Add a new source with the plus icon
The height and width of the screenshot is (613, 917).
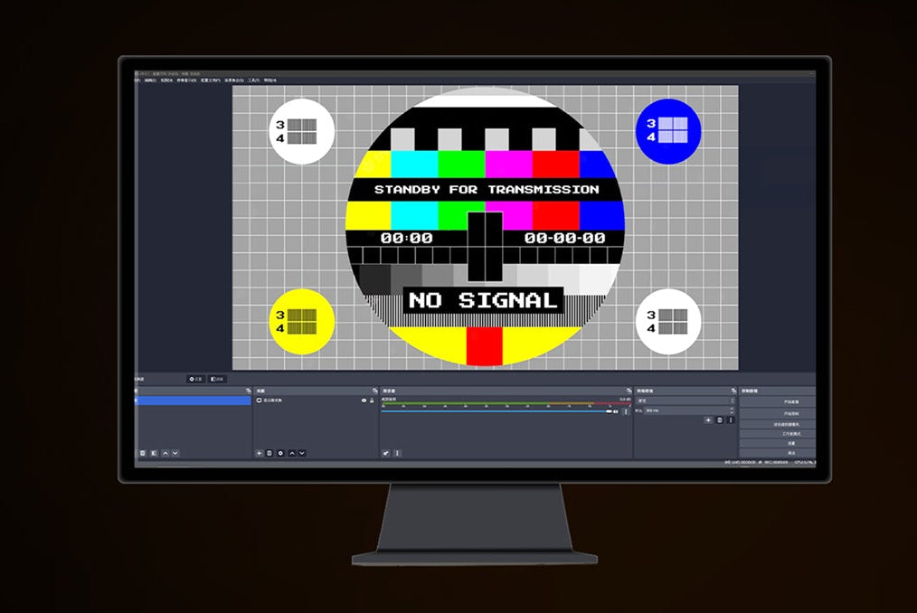(260, 453)
